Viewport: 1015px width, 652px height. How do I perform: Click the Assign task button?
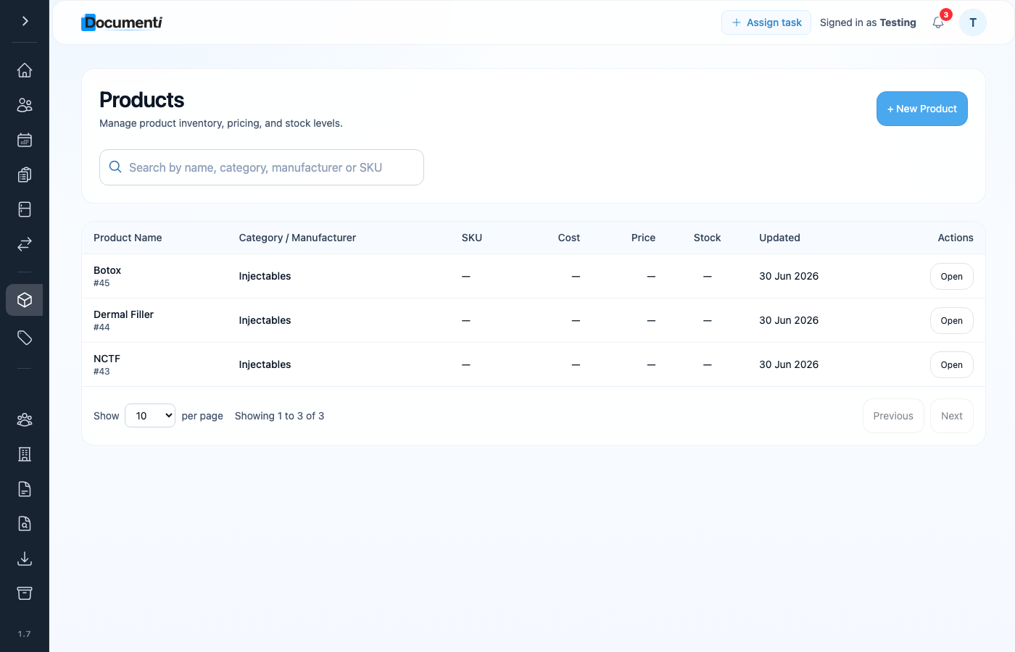point(766,22)
